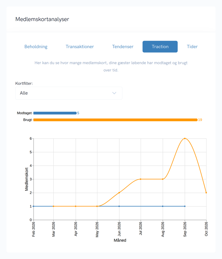Click the orange Jul 2026 data point
This screenshot has height=259, width=222.
tap(141, 179)
